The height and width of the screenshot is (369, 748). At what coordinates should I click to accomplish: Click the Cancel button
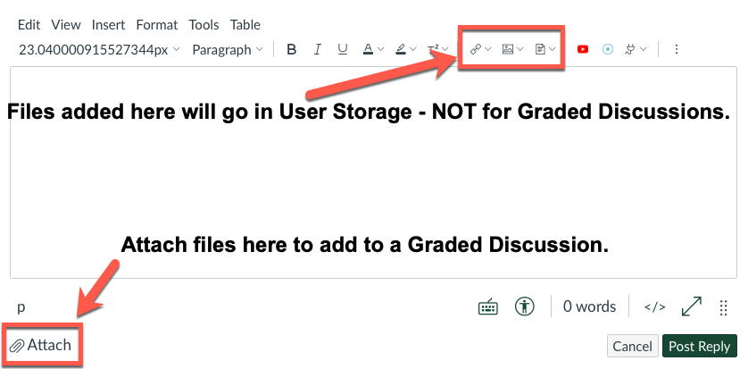click(632, 346)
